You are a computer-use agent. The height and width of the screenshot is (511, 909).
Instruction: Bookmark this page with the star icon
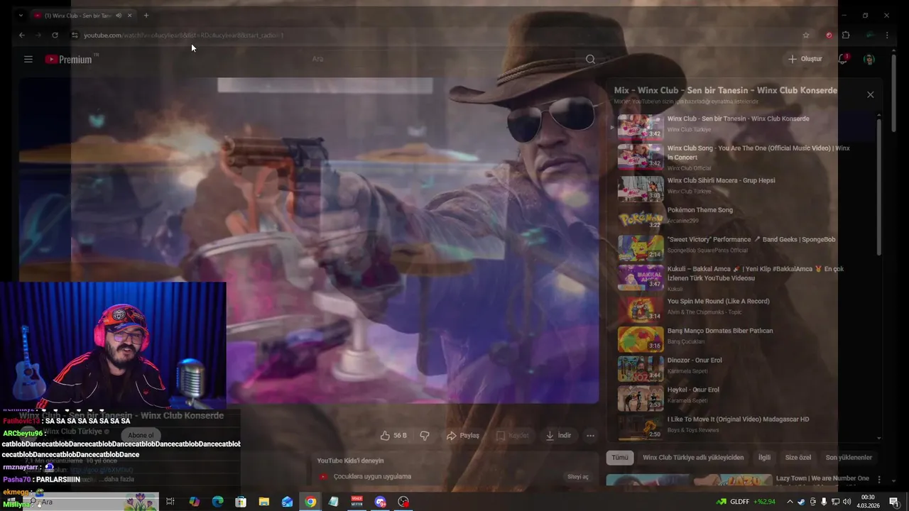(x=805, y=35)
